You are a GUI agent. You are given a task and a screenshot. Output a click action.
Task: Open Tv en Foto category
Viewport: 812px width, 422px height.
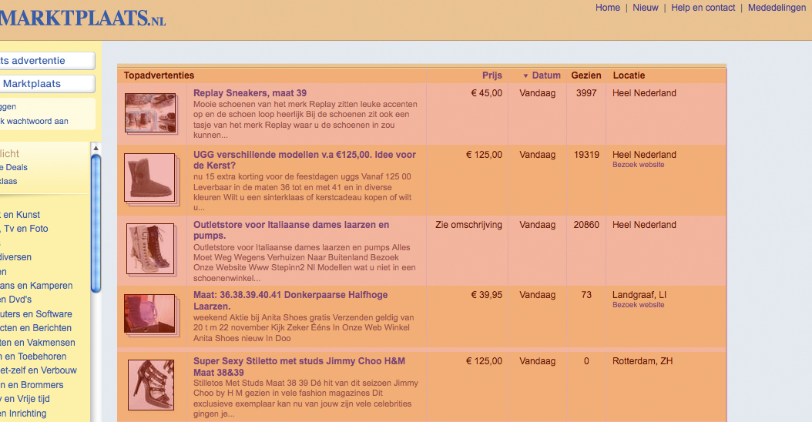coord(25,229)
